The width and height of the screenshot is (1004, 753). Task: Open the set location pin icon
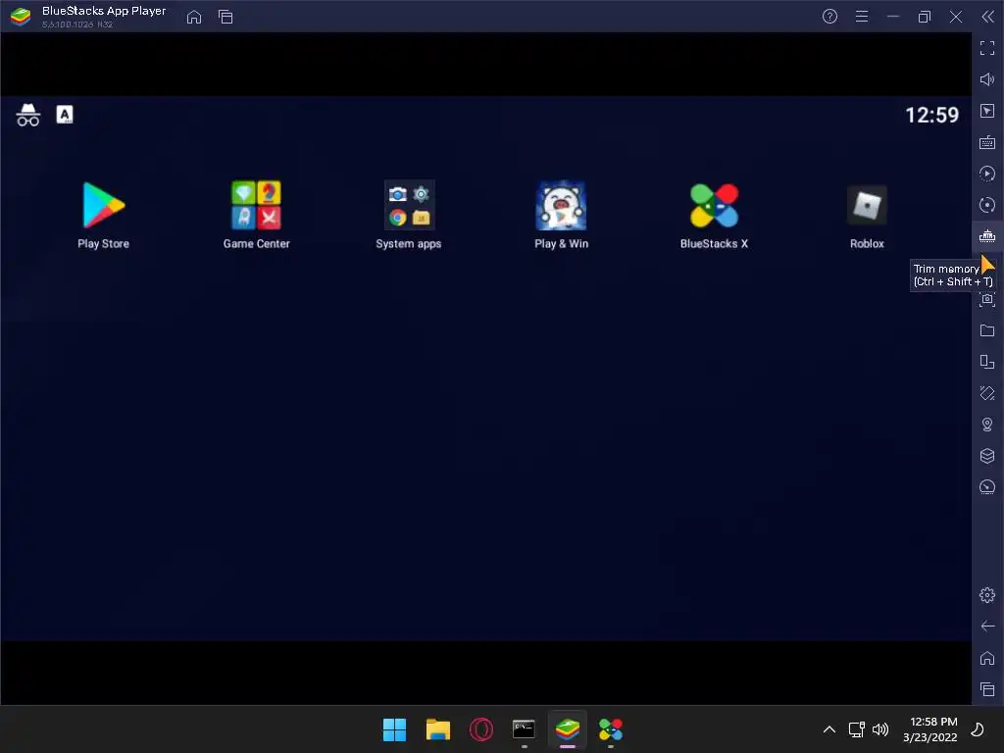pyautogui.click(x=987, y=425)
